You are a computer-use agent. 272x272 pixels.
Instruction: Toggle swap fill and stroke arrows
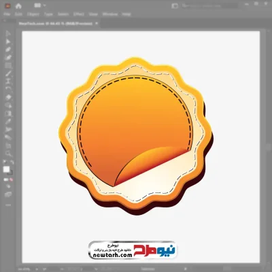click(12, 162)
